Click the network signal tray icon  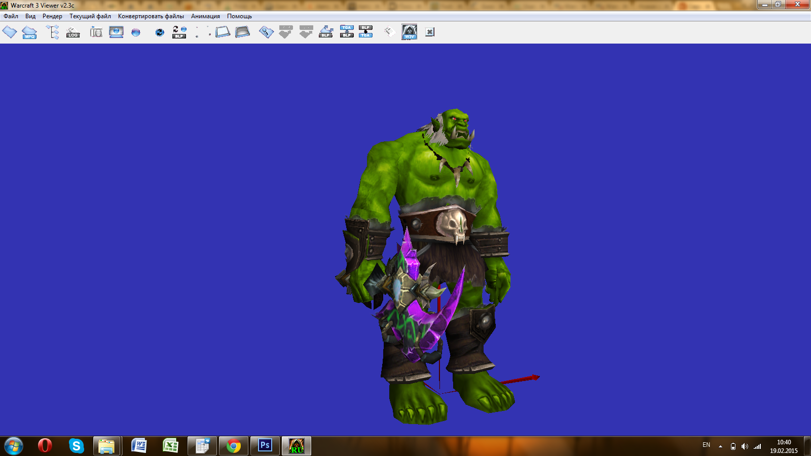(x=757, y=446)
